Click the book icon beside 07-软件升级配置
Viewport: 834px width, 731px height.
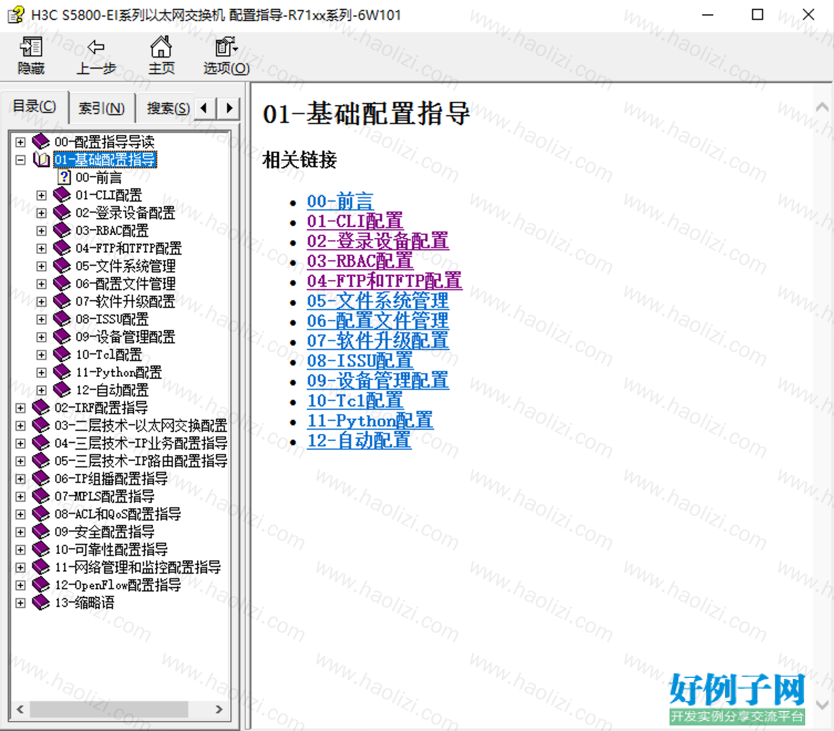(62, 301)
